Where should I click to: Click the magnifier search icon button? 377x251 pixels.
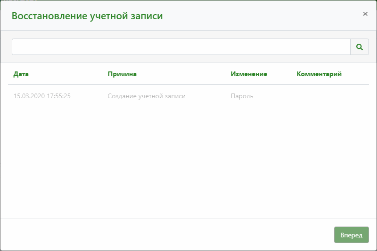360,47
